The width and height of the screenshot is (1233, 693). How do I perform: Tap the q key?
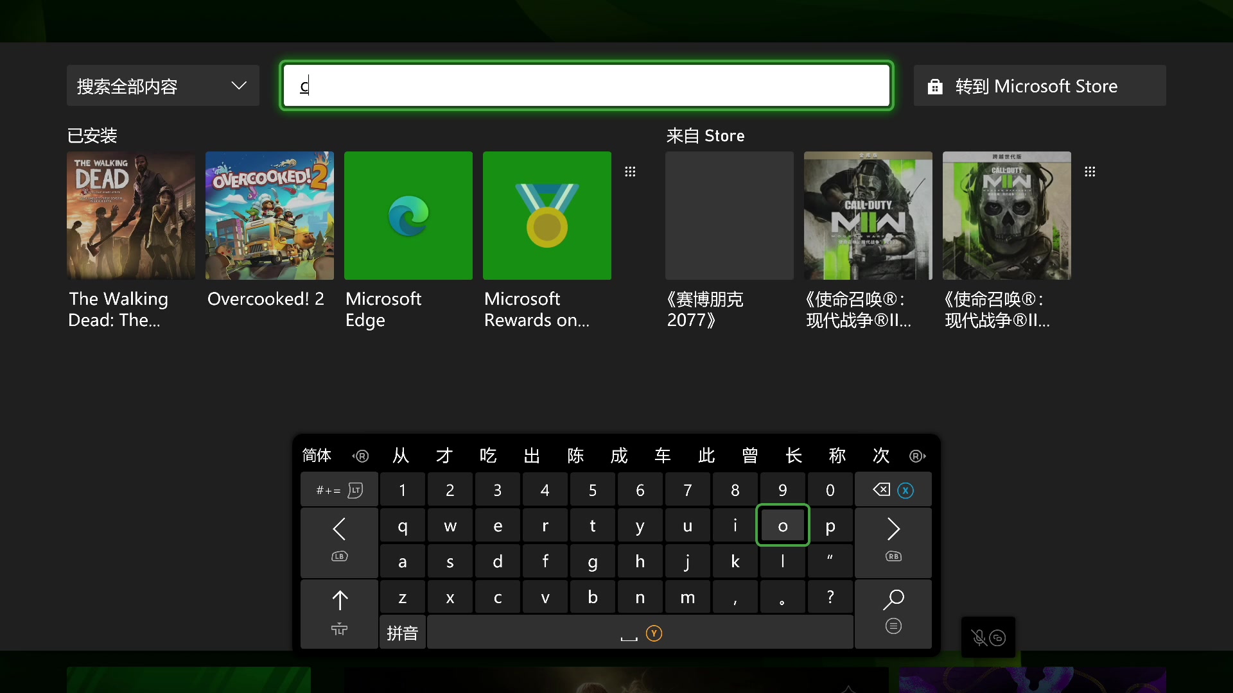403,526
